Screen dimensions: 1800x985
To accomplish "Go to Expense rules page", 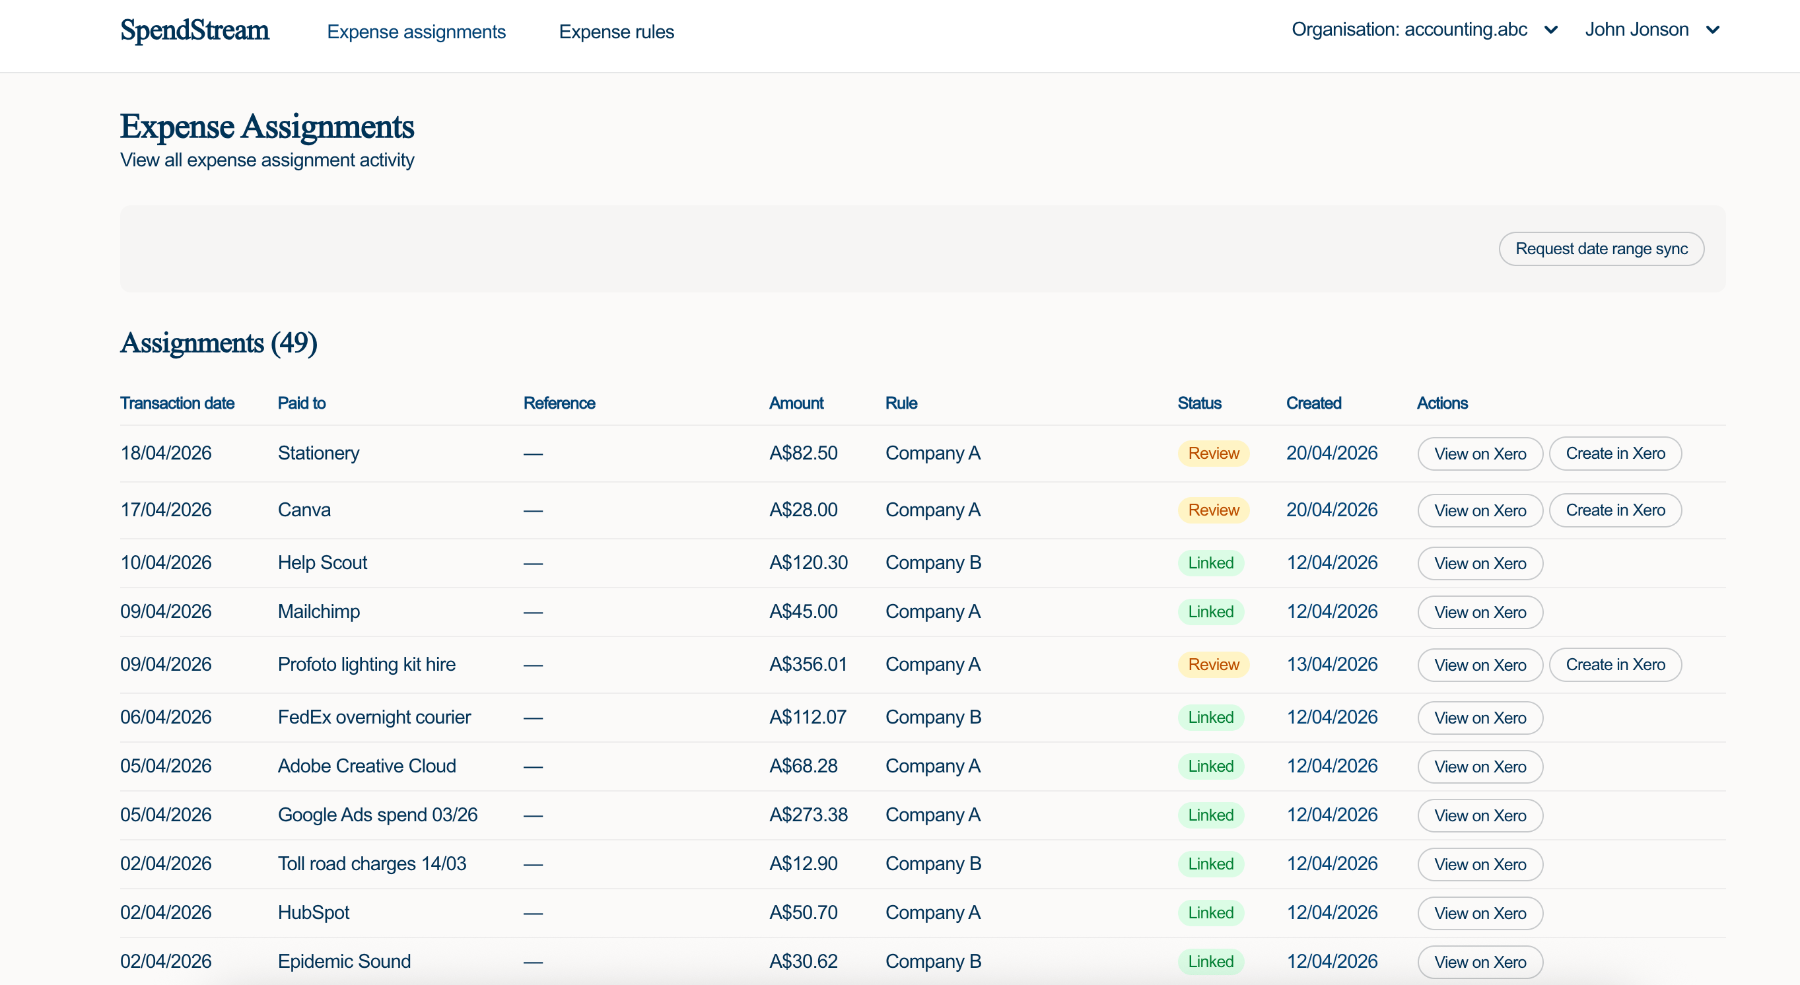I will pyautogui.click(x=616, y=32).
